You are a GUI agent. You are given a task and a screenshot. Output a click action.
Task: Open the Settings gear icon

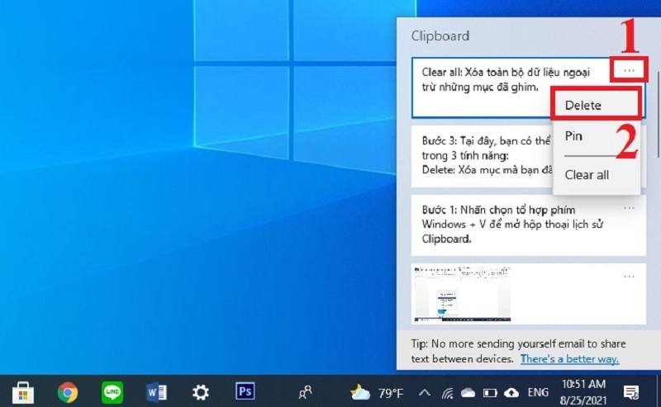(200, 391)
